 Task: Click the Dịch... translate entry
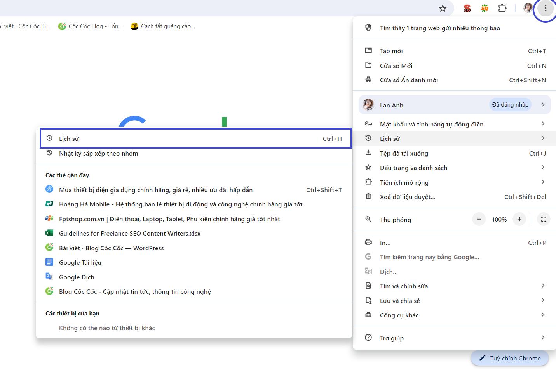click(455, 272)
